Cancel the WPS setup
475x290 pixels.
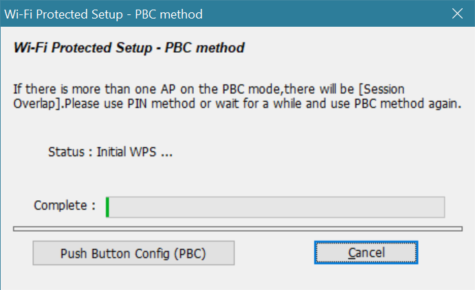click(x=366, y=253)
